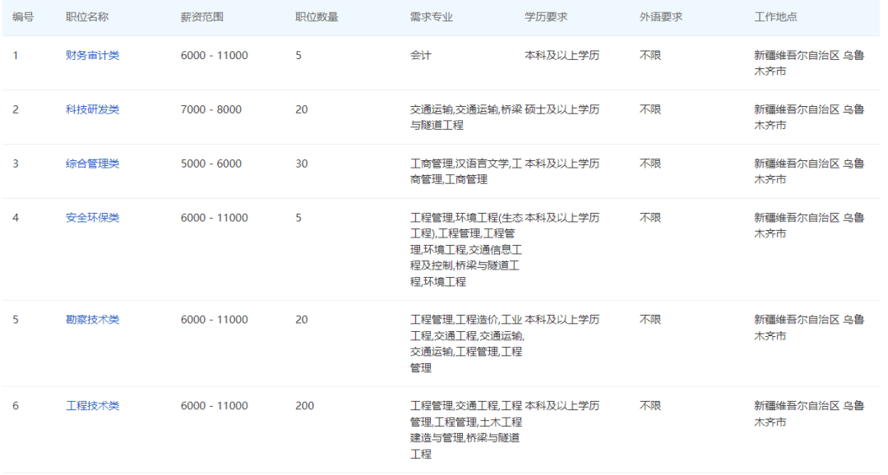Click the 会计 required major cell
The height and width of the screenshot is (475, 888).
click(420, 56)
